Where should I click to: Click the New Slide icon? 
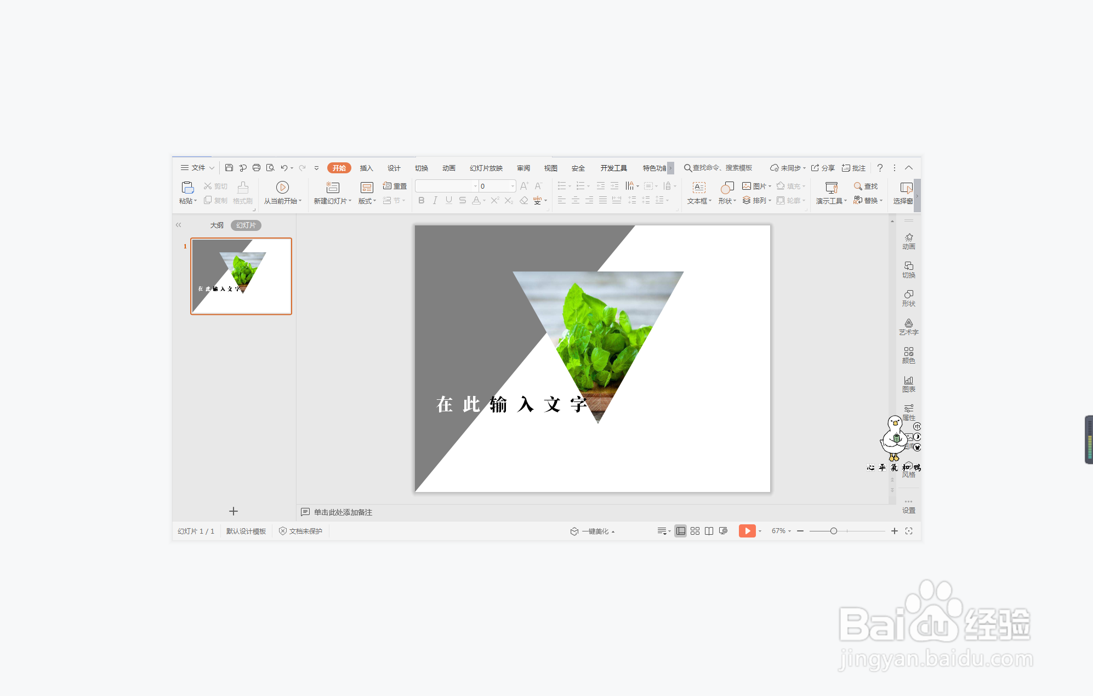[333, 188]
